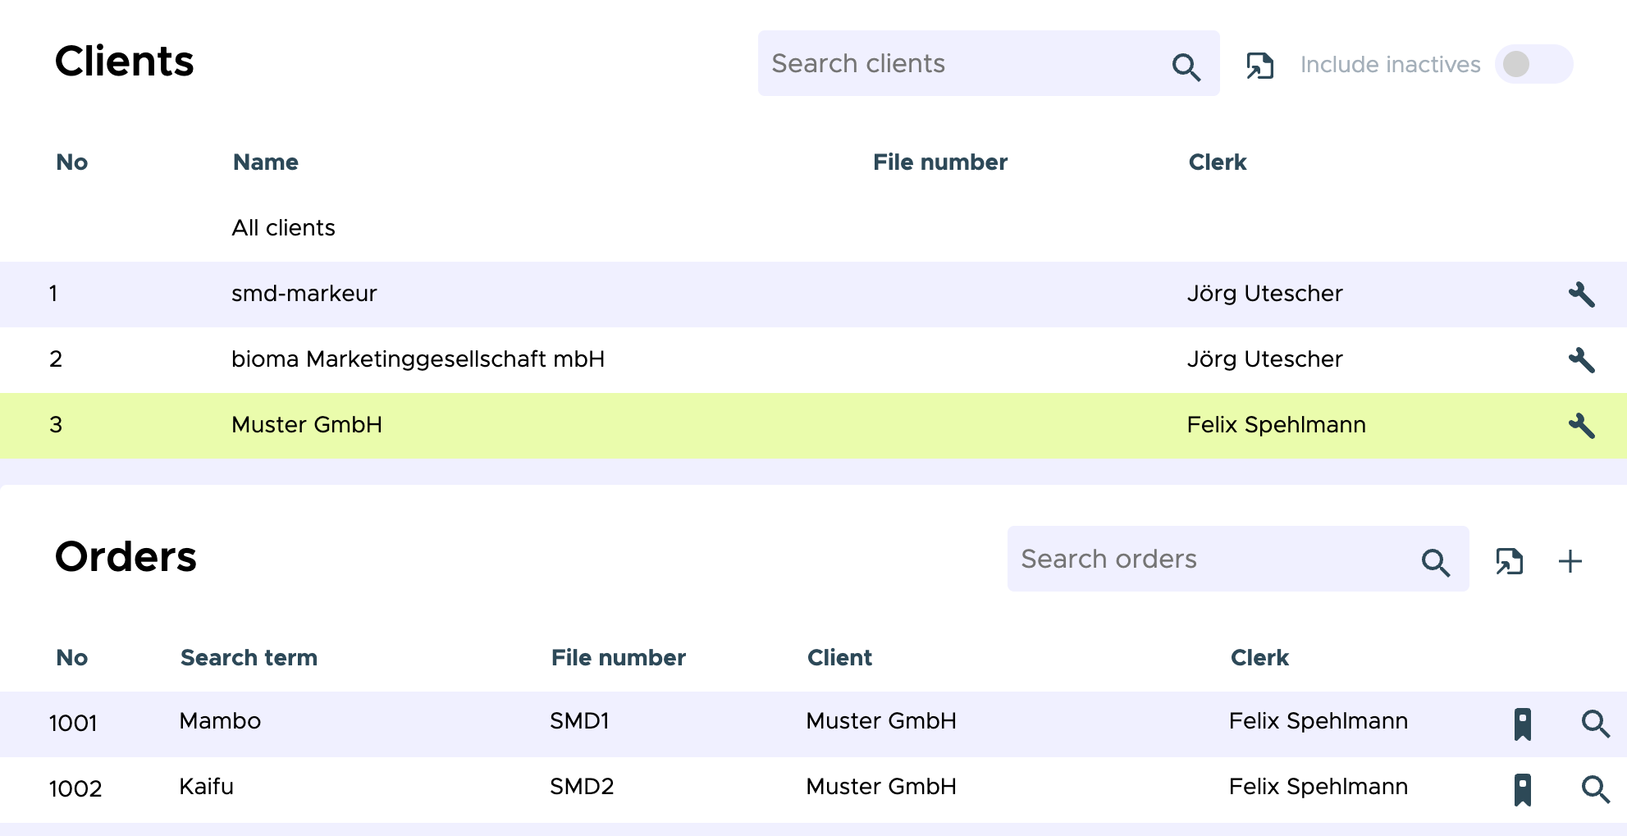Select the All clients row

click(283, 228)
